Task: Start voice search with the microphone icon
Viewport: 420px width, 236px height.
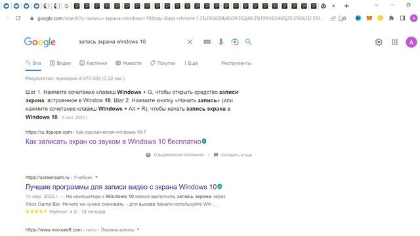Action: (220, 42)
